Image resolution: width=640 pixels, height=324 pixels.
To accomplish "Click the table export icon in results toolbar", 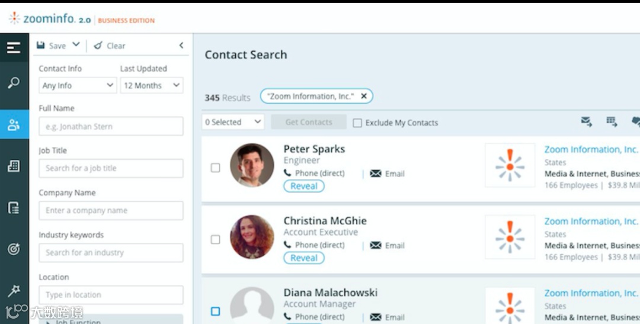I will pos(612,121).
